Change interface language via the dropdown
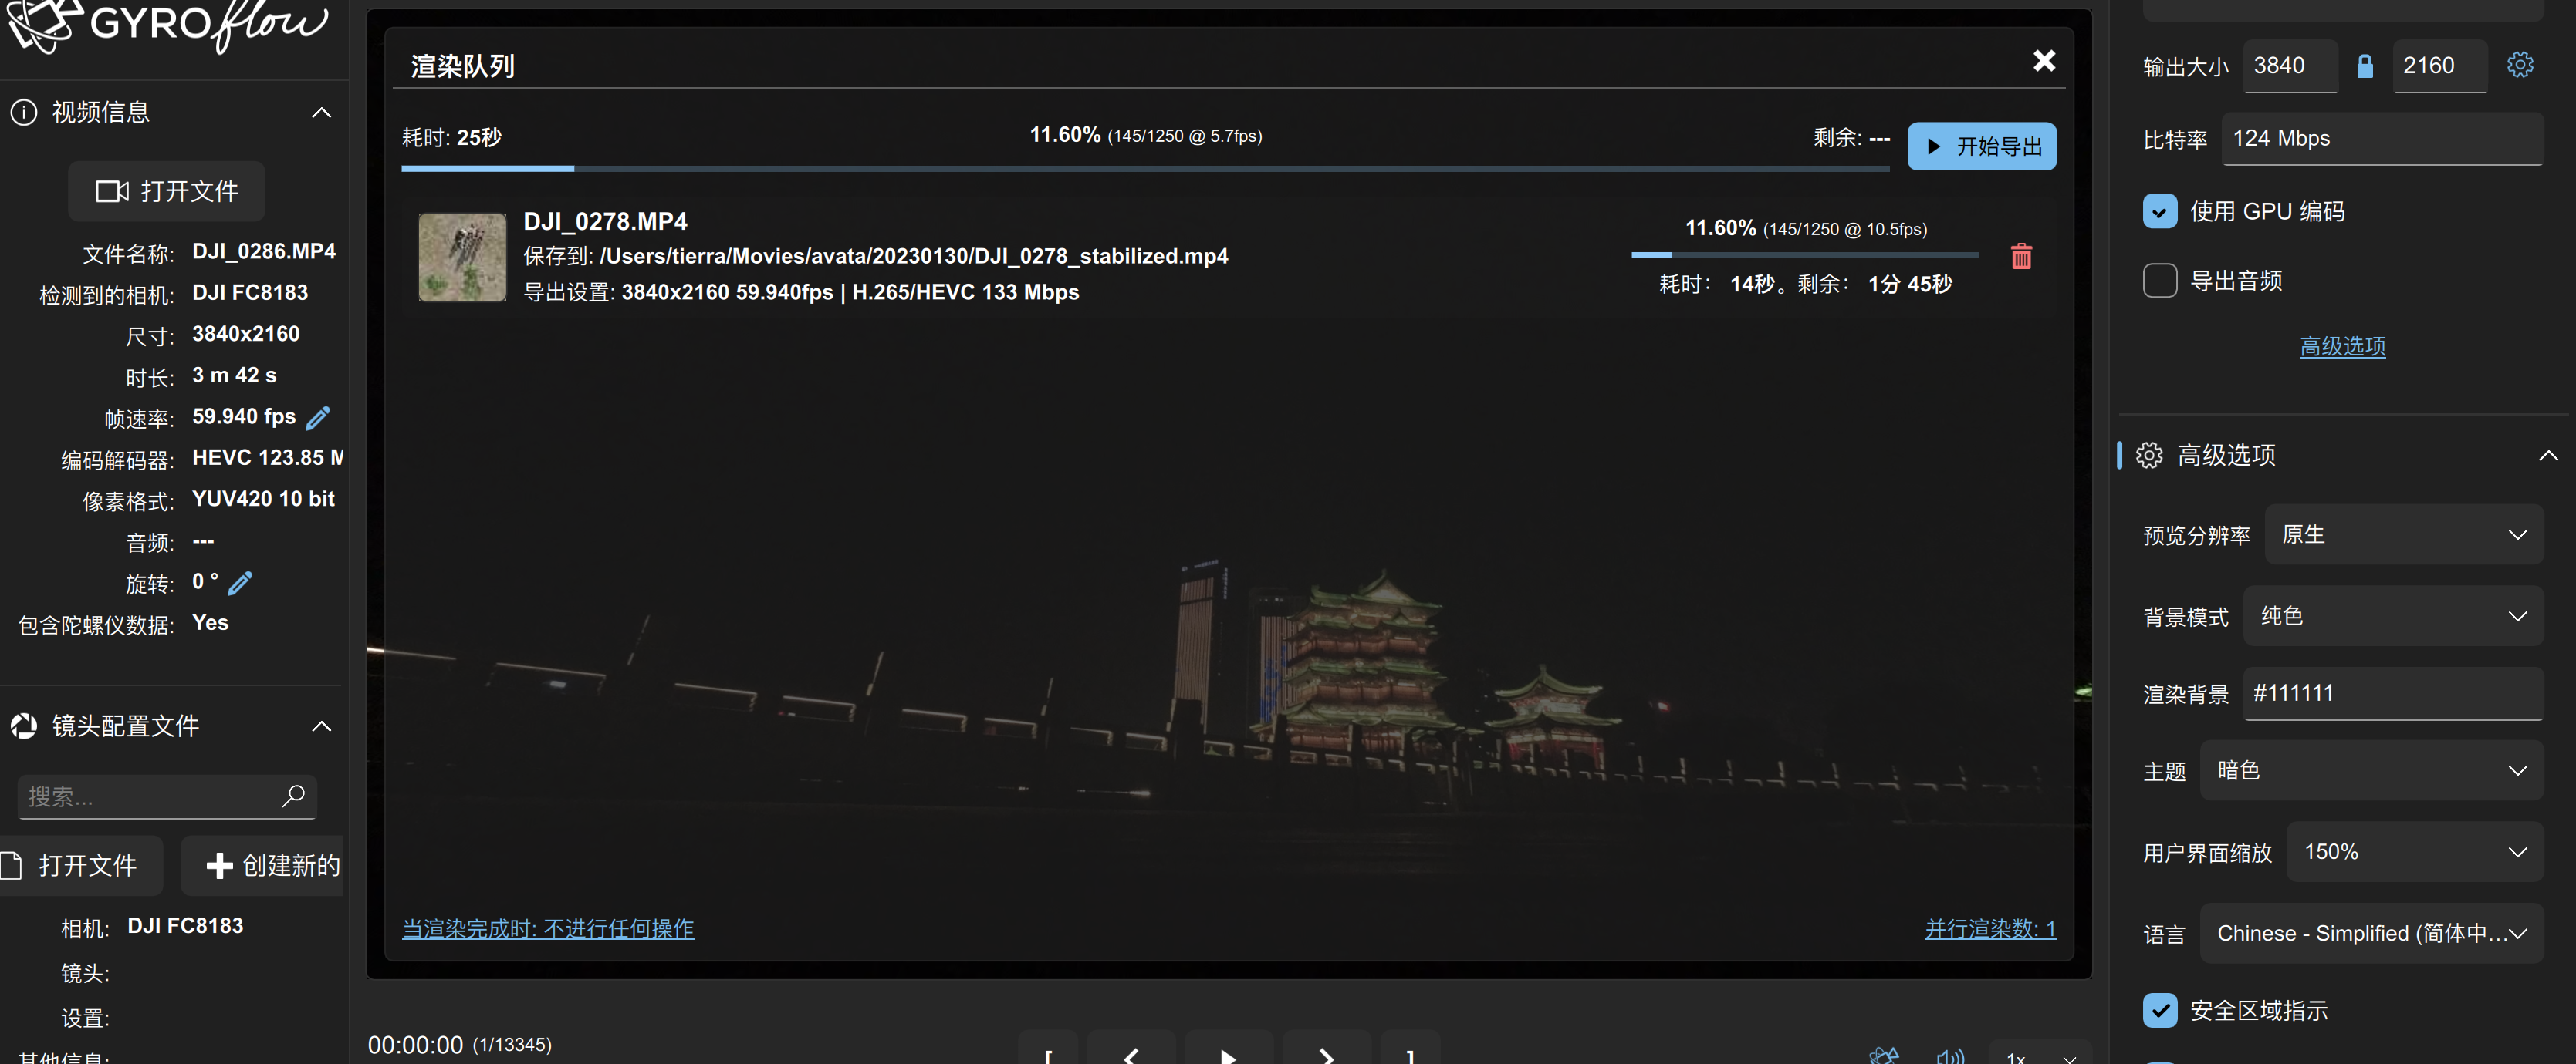Image resolution: width=2576 pixels, height=1064 pixels. (2371, 933)
